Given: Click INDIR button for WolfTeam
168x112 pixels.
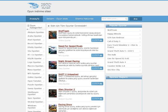Looking at the screenshot, I should (x=97, y=40).
